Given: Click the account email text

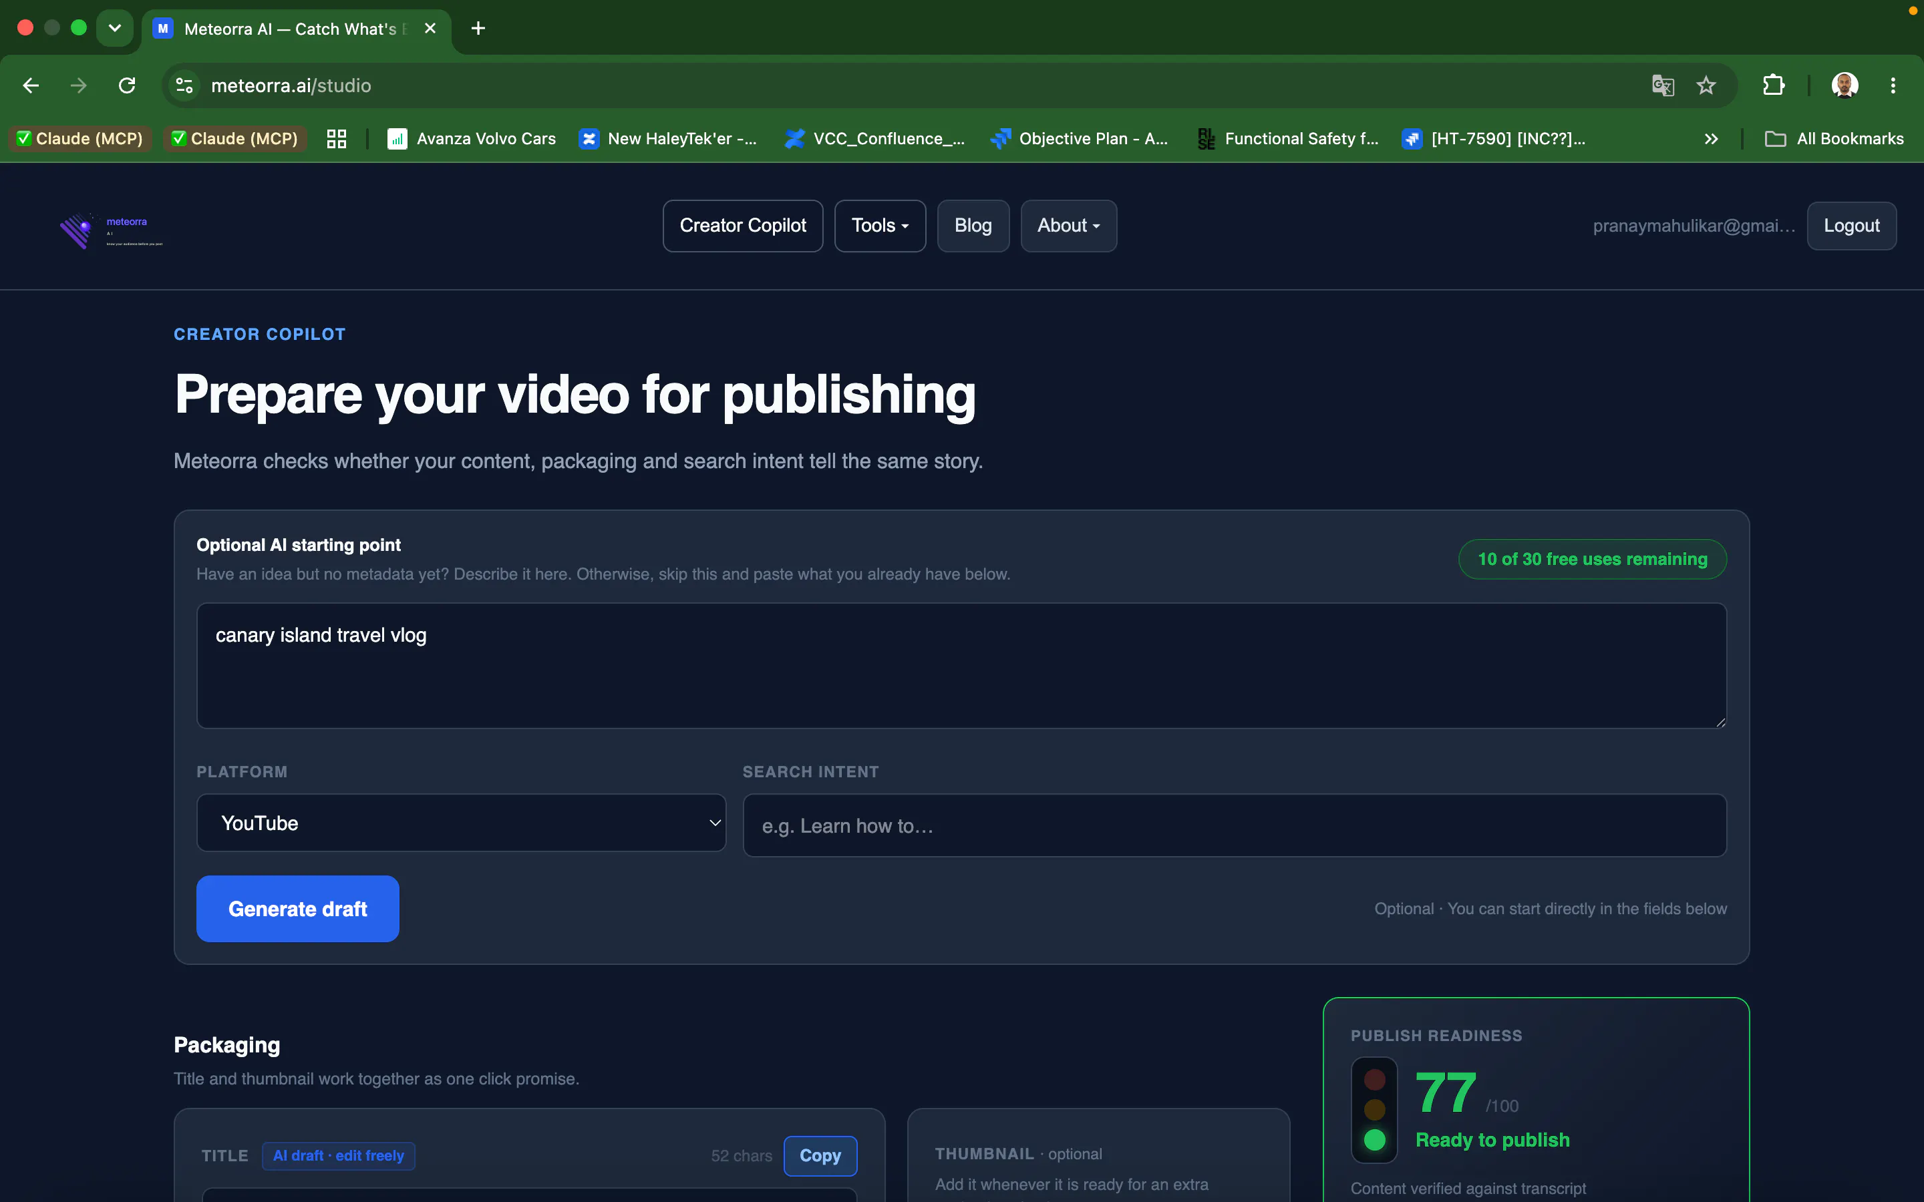Looking at the screenshot, I should coord(1694,226).
